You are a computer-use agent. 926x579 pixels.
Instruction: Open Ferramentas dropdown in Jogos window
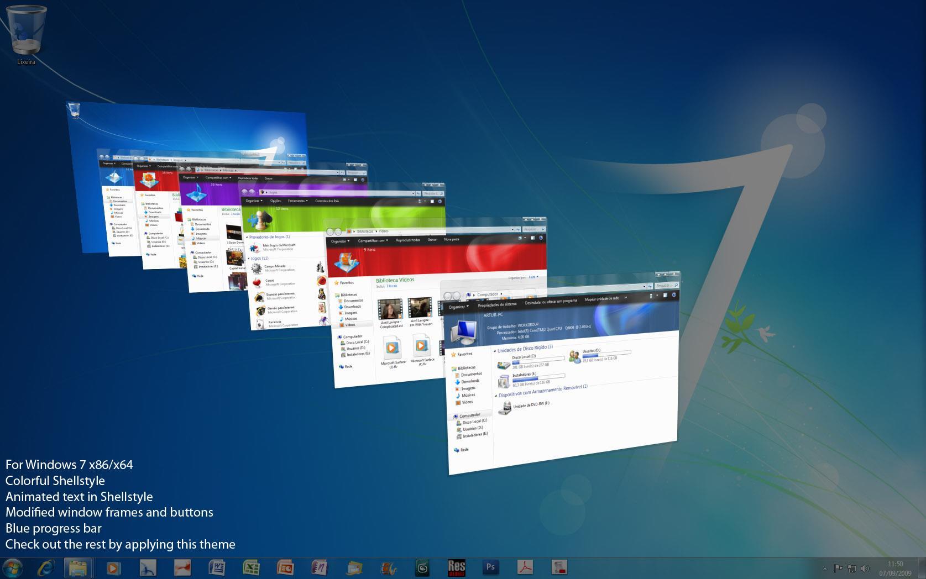297,201
